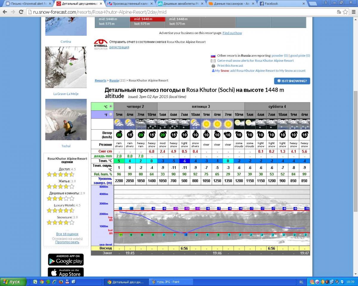Screen dimensions: 358x286
Task: Click the Android Google Play badge
Action: point(66,259)
